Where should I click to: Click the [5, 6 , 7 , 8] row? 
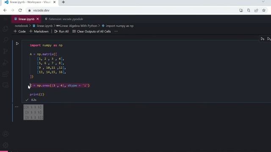[x=50, y=63]
